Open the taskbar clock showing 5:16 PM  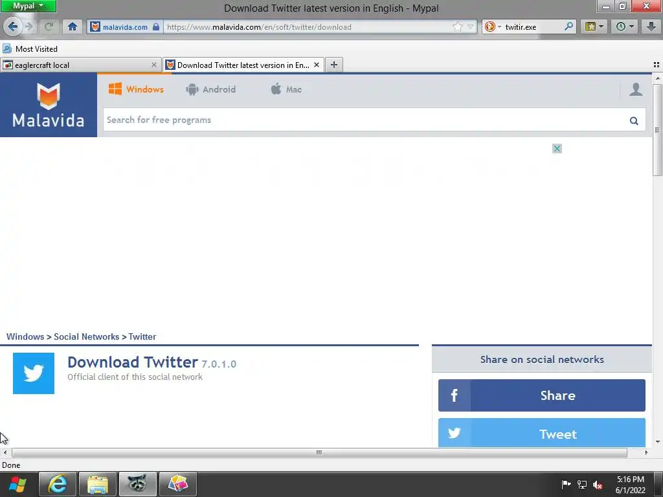tap(631, 485)
